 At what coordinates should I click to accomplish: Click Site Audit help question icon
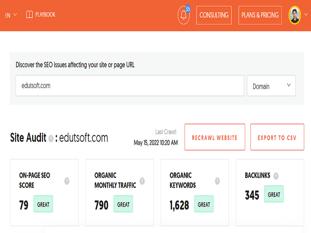[x=51, y=139]
